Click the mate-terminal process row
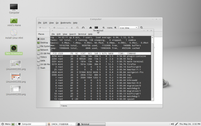The image size is (201, 126). coord(100,61)
